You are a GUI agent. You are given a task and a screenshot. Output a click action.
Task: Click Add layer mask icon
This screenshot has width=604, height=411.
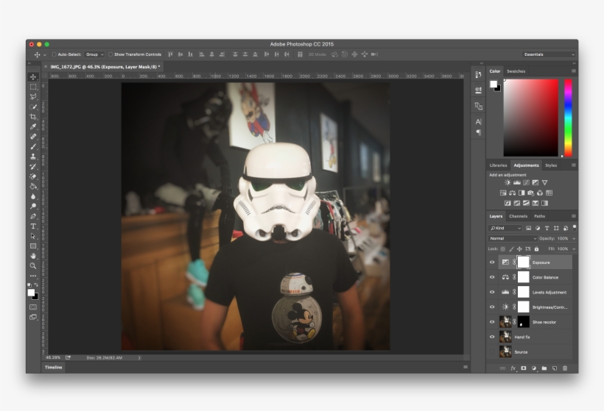(524, 368)
